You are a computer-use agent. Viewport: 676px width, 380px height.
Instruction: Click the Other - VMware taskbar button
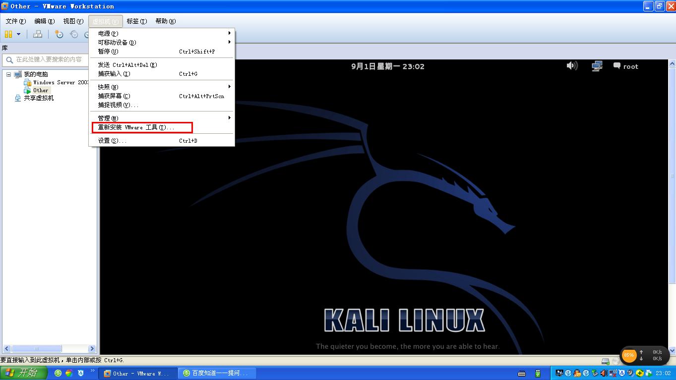point(137,374)
